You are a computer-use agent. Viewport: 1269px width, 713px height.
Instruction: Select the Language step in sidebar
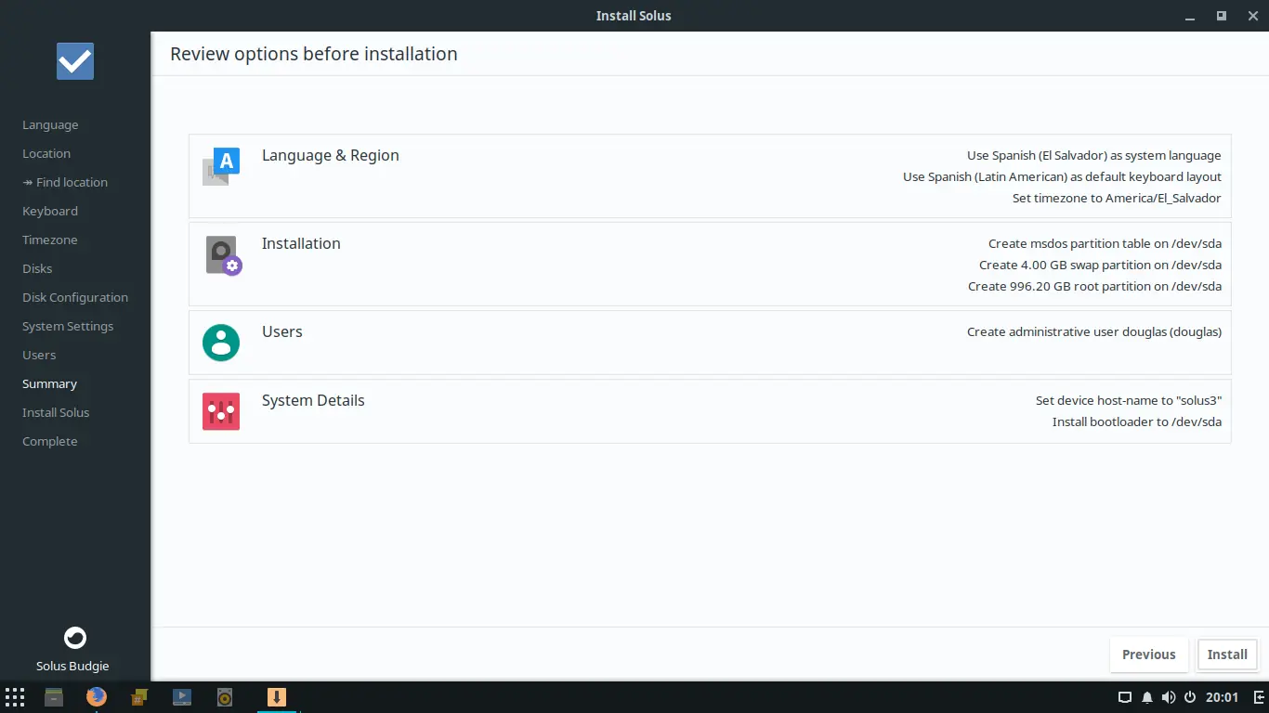[x=50, y=125]
